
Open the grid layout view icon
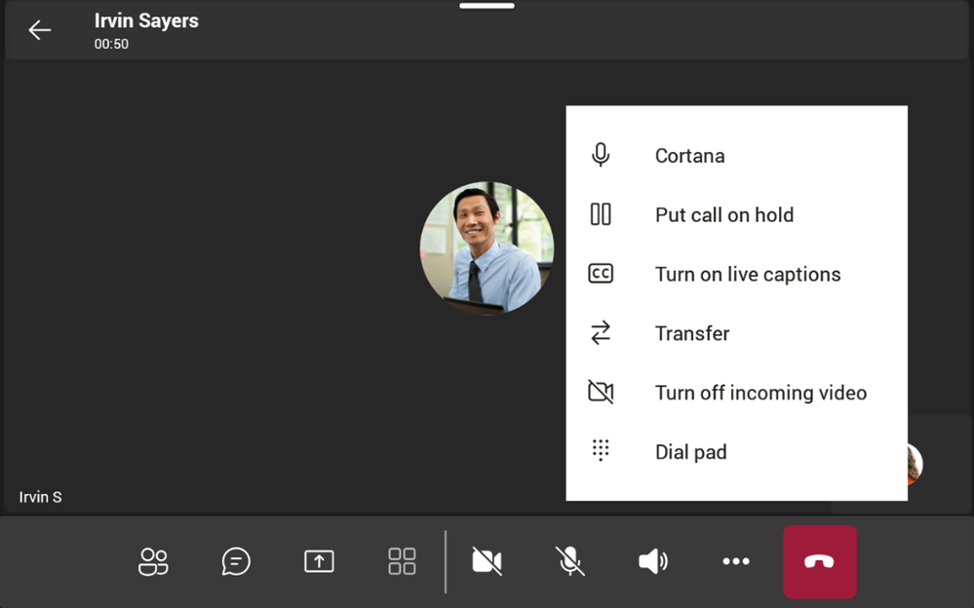pyautogui.click(x=402, y=561)
